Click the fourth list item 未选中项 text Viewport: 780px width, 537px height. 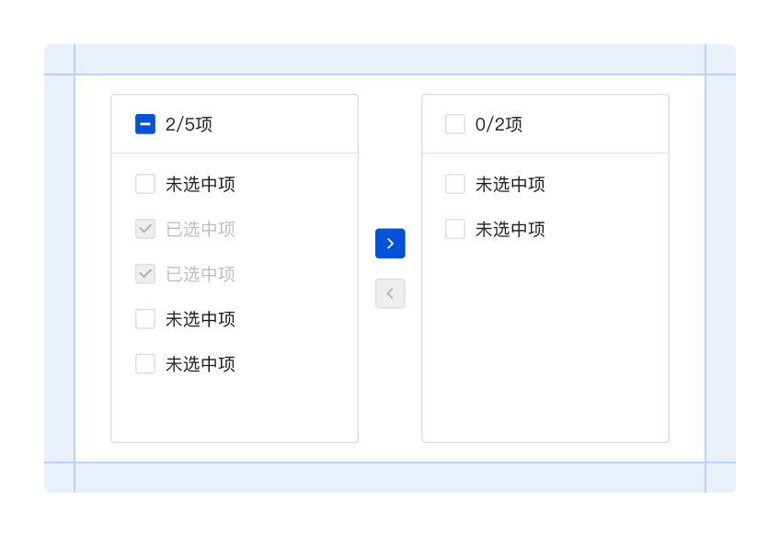[199, 319]
